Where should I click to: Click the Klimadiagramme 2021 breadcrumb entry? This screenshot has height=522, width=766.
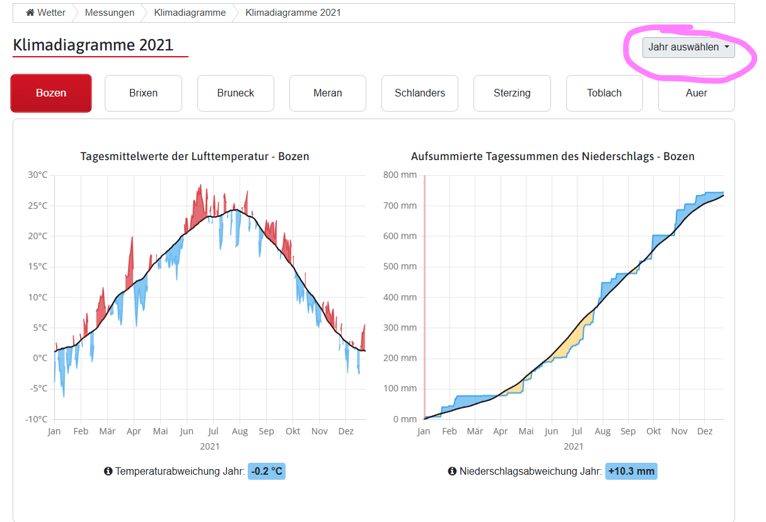293,13
